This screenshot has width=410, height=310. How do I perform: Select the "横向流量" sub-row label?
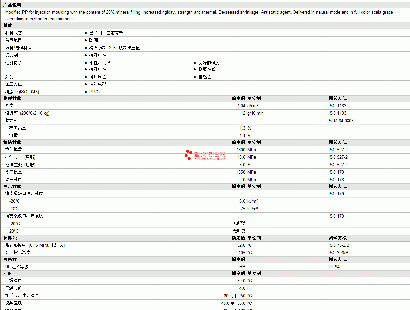click(x=18, y=128)
